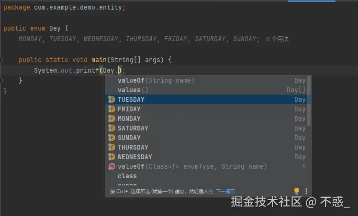
Task: Click the field icon beside SUNDAY
Action: tap(112, 138)
